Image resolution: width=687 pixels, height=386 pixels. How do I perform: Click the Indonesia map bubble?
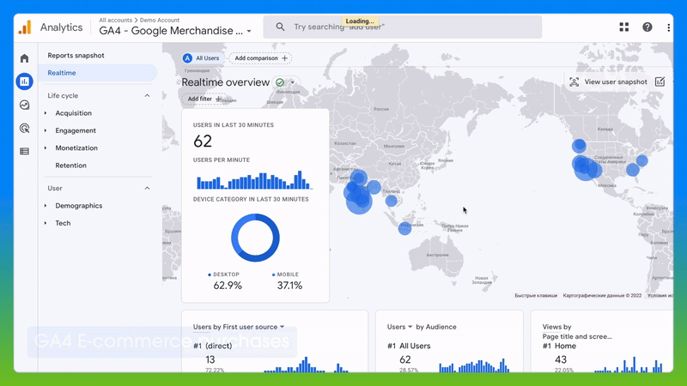404,228
